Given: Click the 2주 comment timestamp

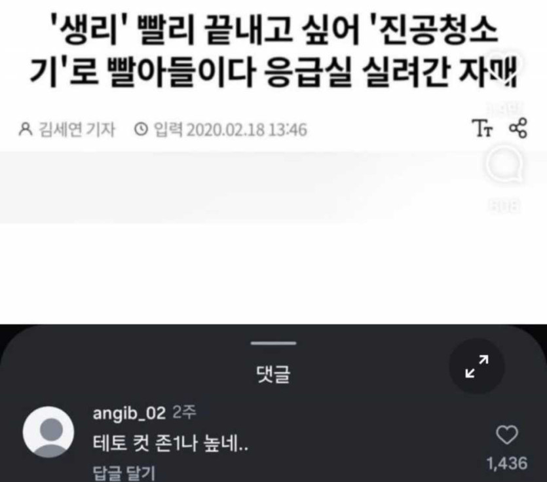Looking at the screenshot, I should coord(185,413).
